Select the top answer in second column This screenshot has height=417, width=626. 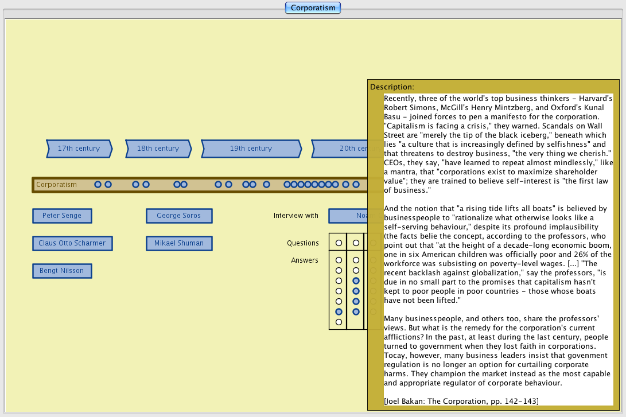356,260
